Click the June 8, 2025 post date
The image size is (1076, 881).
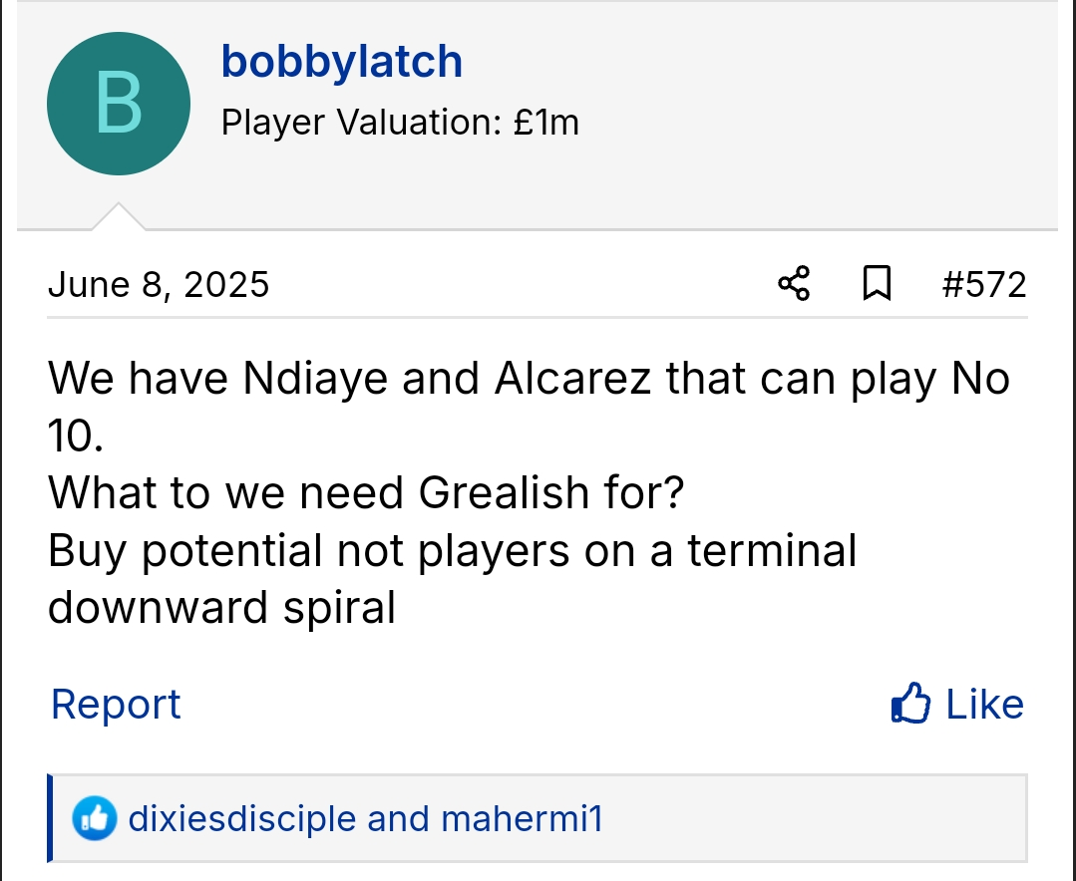[x=159, y=285]
